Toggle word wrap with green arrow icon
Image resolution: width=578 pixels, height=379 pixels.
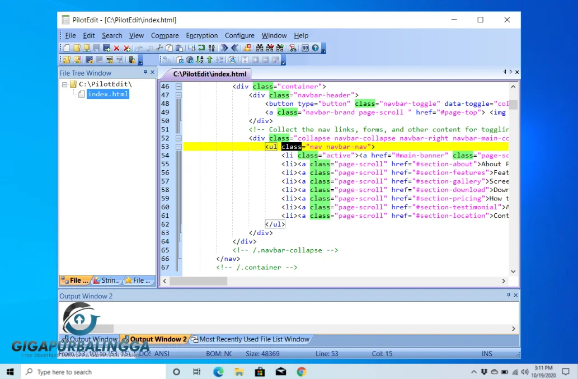point(201,48)
